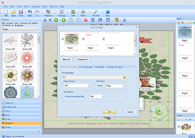This screenshot has width=195, height=138.
Task: Open the Share printer icon
Action: pyautogui.click(x=83, y=12)
